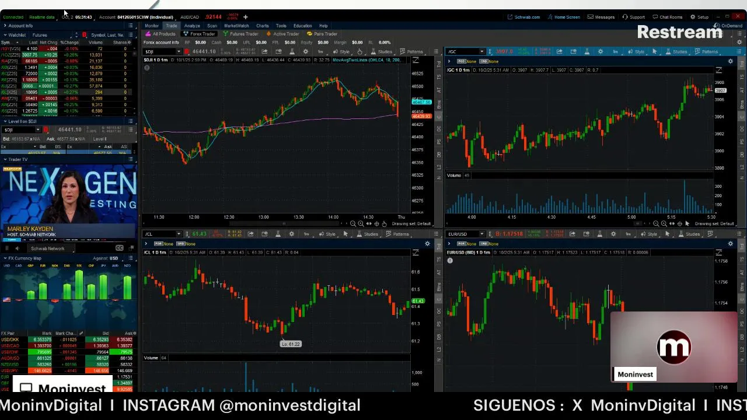Open Studies on the EUR/USD chart

click(x=689, y=234)
